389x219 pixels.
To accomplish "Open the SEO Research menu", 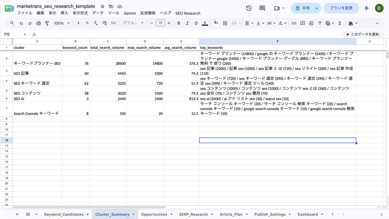I will point(188,13).
